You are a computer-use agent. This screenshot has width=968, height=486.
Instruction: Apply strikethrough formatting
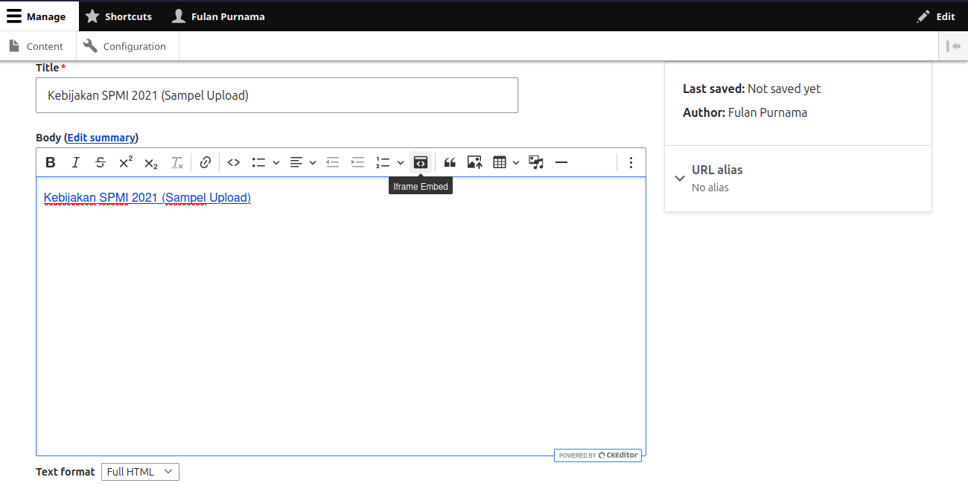(x=101, y=162)
